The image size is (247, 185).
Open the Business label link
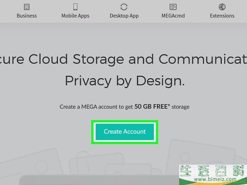point(26,16)
